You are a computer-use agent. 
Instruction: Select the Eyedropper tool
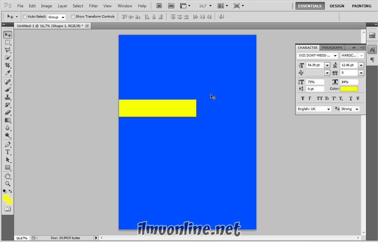tap(7, 73)
